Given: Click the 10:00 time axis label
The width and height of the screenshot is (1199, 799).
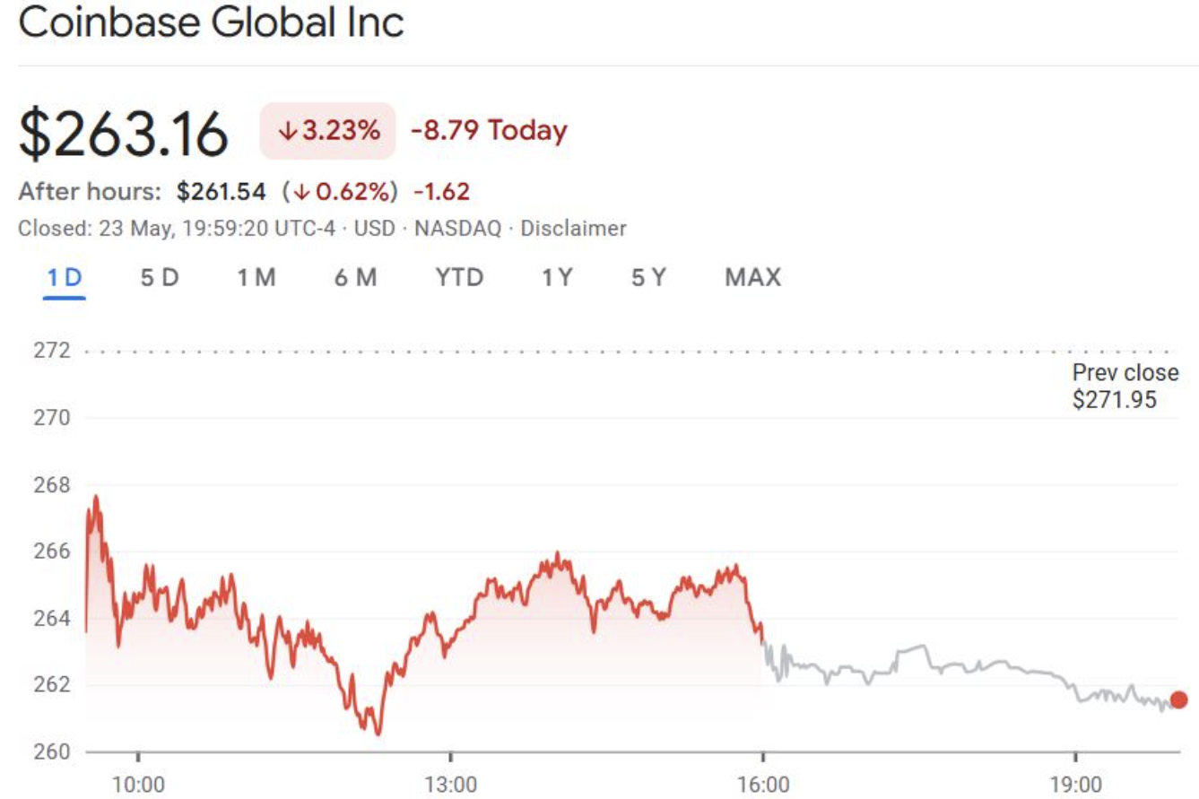Looking at the screenshot, I should [138, 784].
